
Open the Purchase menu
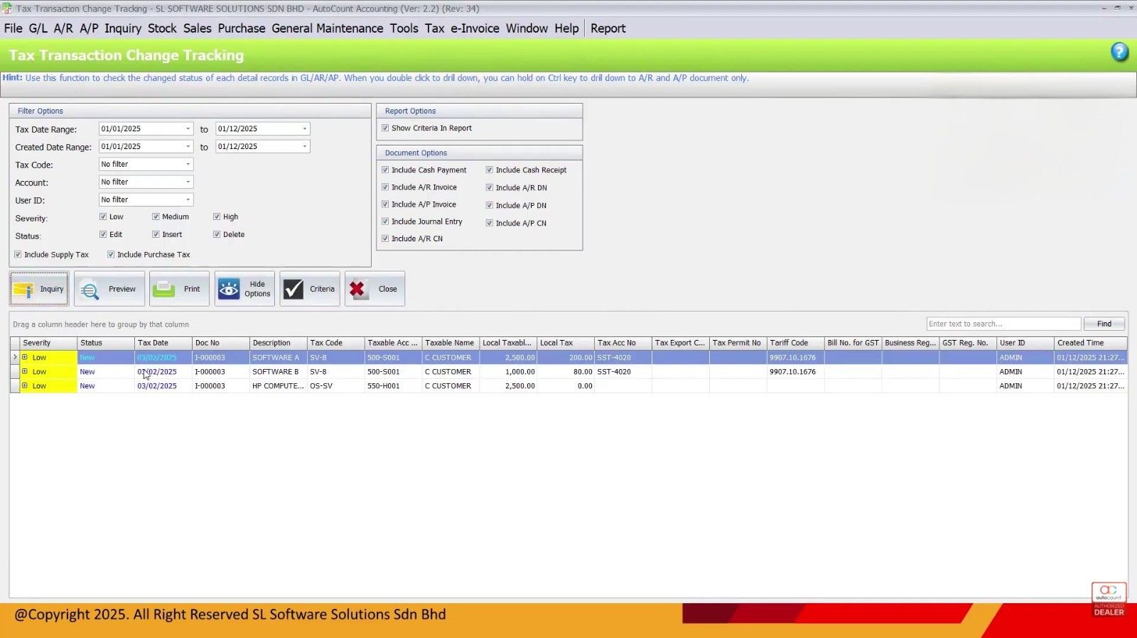(242, 28)
